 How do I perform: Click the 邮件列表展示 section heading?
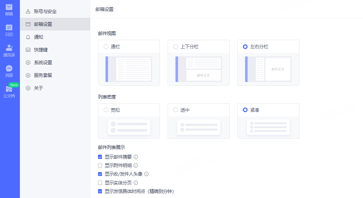pos(112,147)
